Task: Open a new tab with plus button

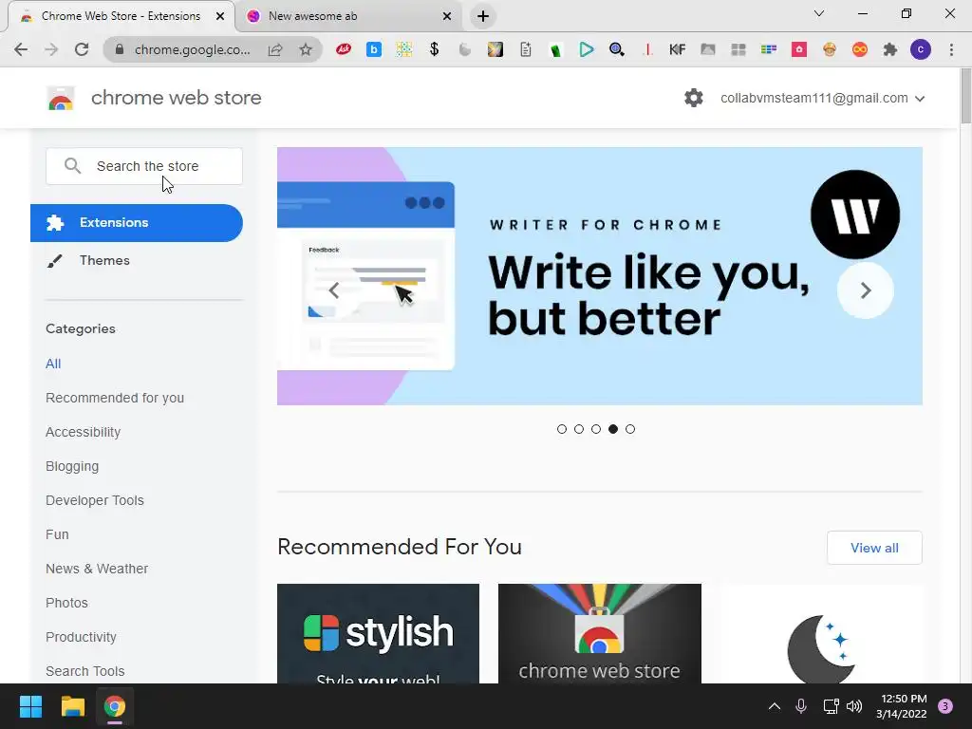Action: 483,16
